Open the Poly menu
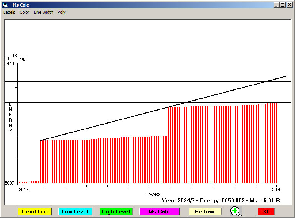Screen dimensions: 295x218 61,12
